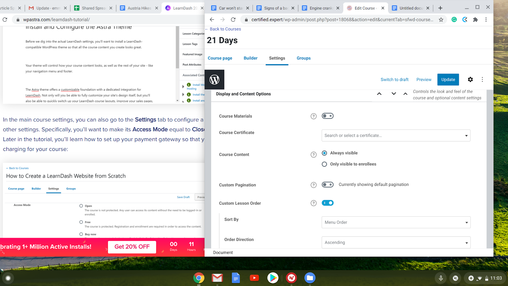Select the Settings tab of the course editor
This screenshot has height=286, width=508.
tap(277, 58)
